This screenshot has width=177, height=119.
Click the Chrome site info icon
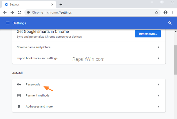click(28, 12)
